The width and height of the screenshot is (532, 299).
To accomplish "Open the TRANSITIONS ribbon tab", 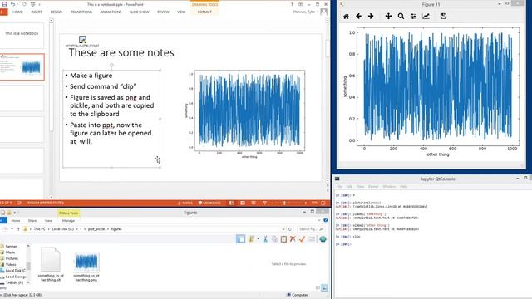I will click(x=81, y=12).
